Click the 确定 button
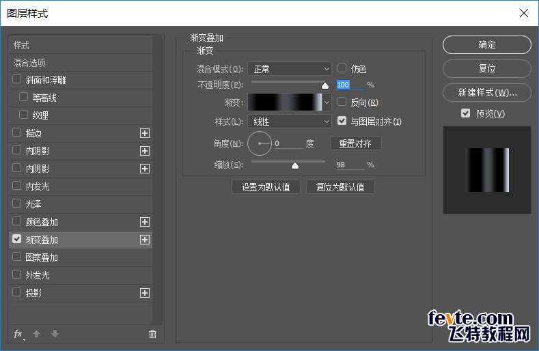 [487, 44]
